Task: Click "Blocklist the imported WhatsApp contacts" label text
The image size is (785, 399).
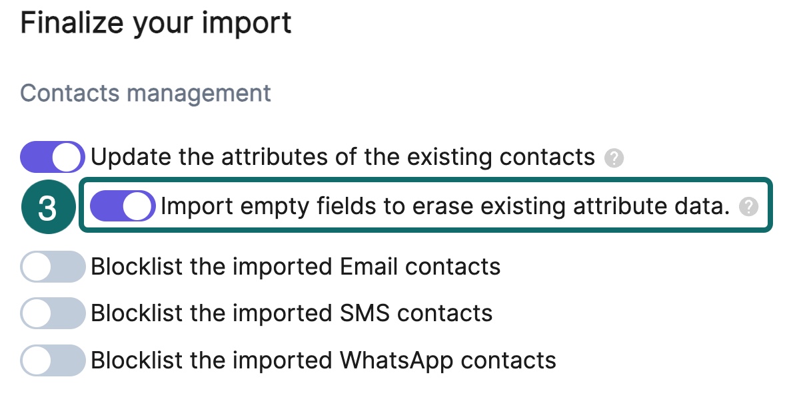Action: point(323,360)
